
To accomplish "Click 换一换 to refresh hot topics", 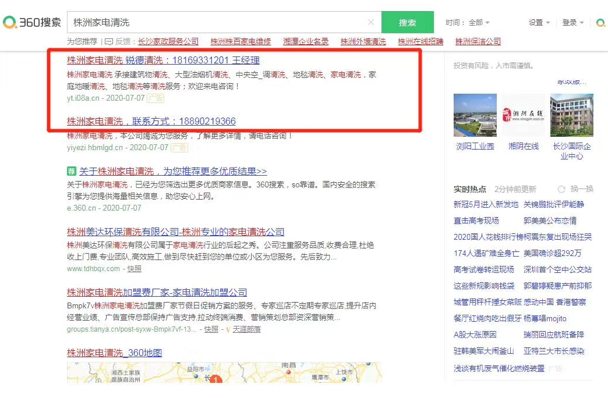I will click(582, 189).
